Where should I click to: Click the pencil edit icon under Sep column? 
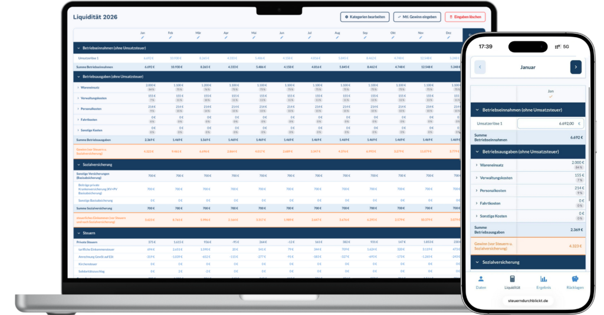click(366, 37)
